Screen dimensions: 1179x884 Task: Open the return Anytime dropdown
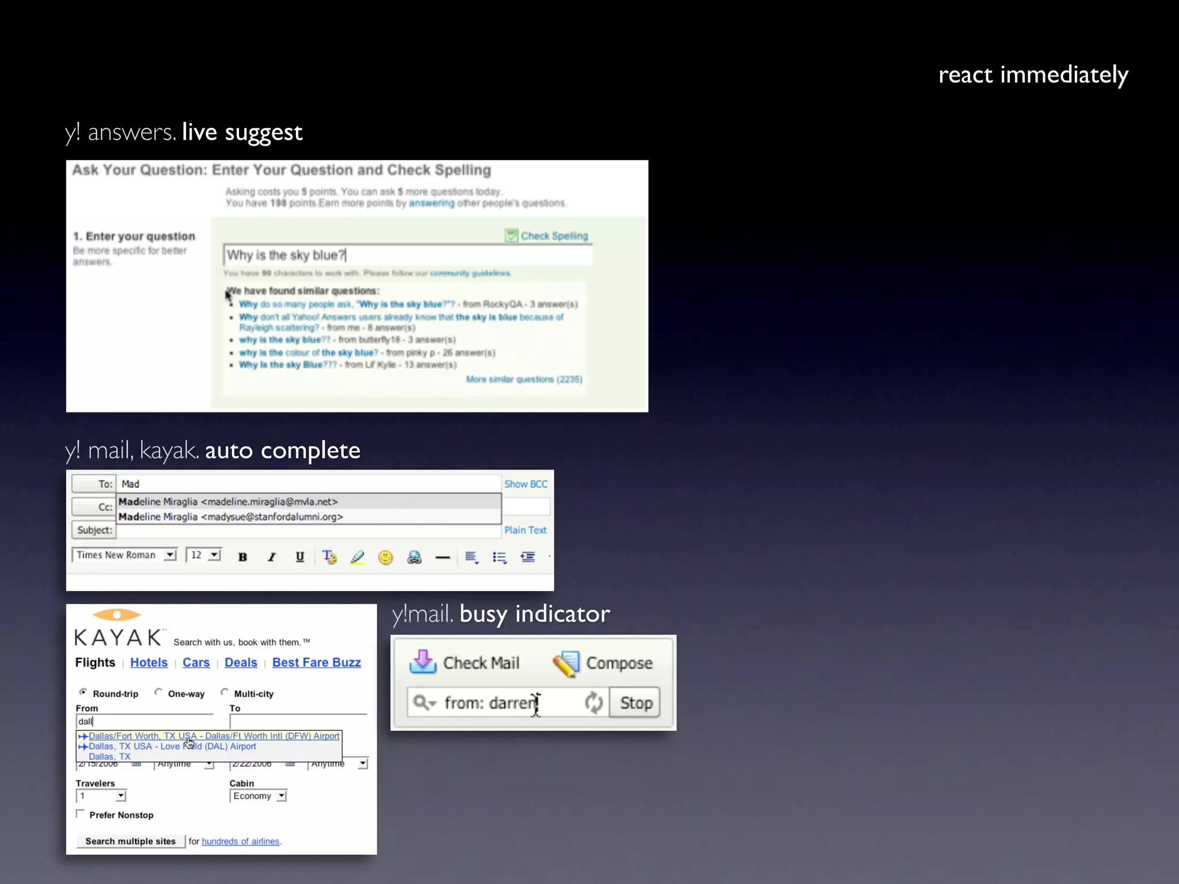(x=338, y=764)
